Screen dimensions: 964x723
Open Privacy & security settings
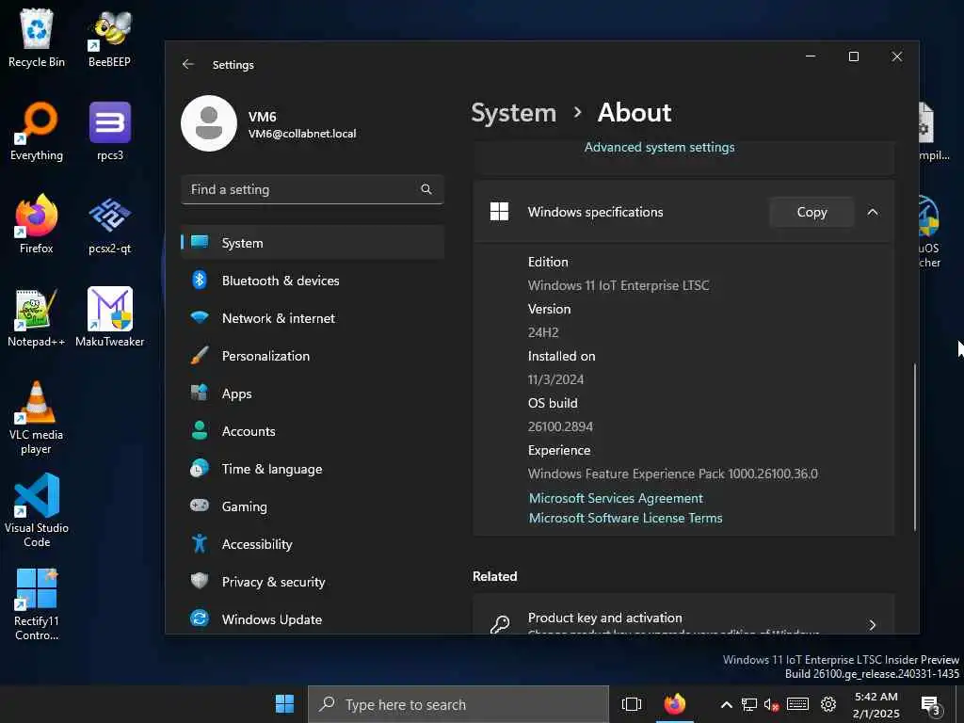[313, 582]
